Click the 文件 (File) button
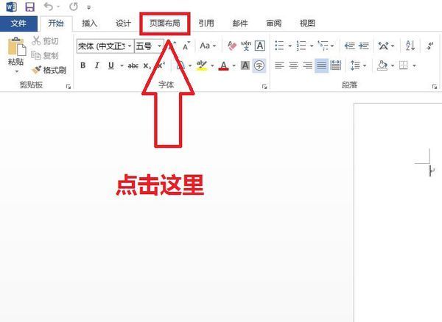The width and height of the screenshot is (442, 322). [18, 24]
